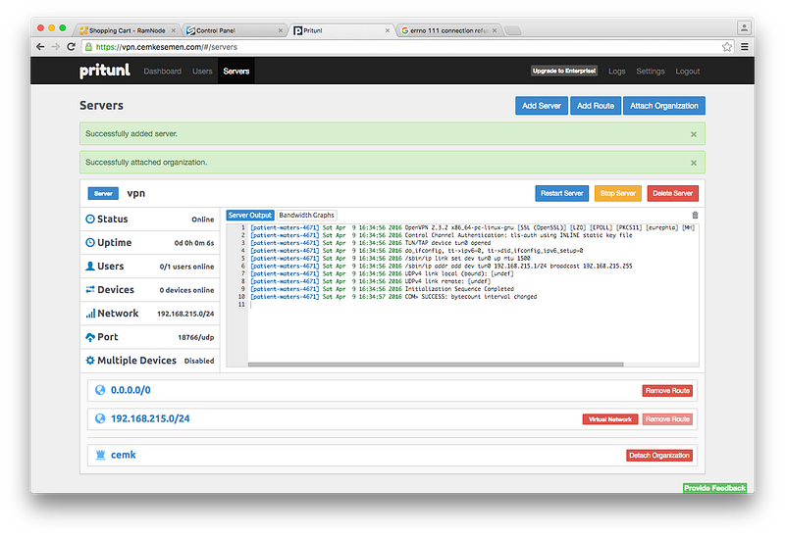Click the Port cloud icon
This screenshot has height=537, width=785.
(x=90, y=337)
